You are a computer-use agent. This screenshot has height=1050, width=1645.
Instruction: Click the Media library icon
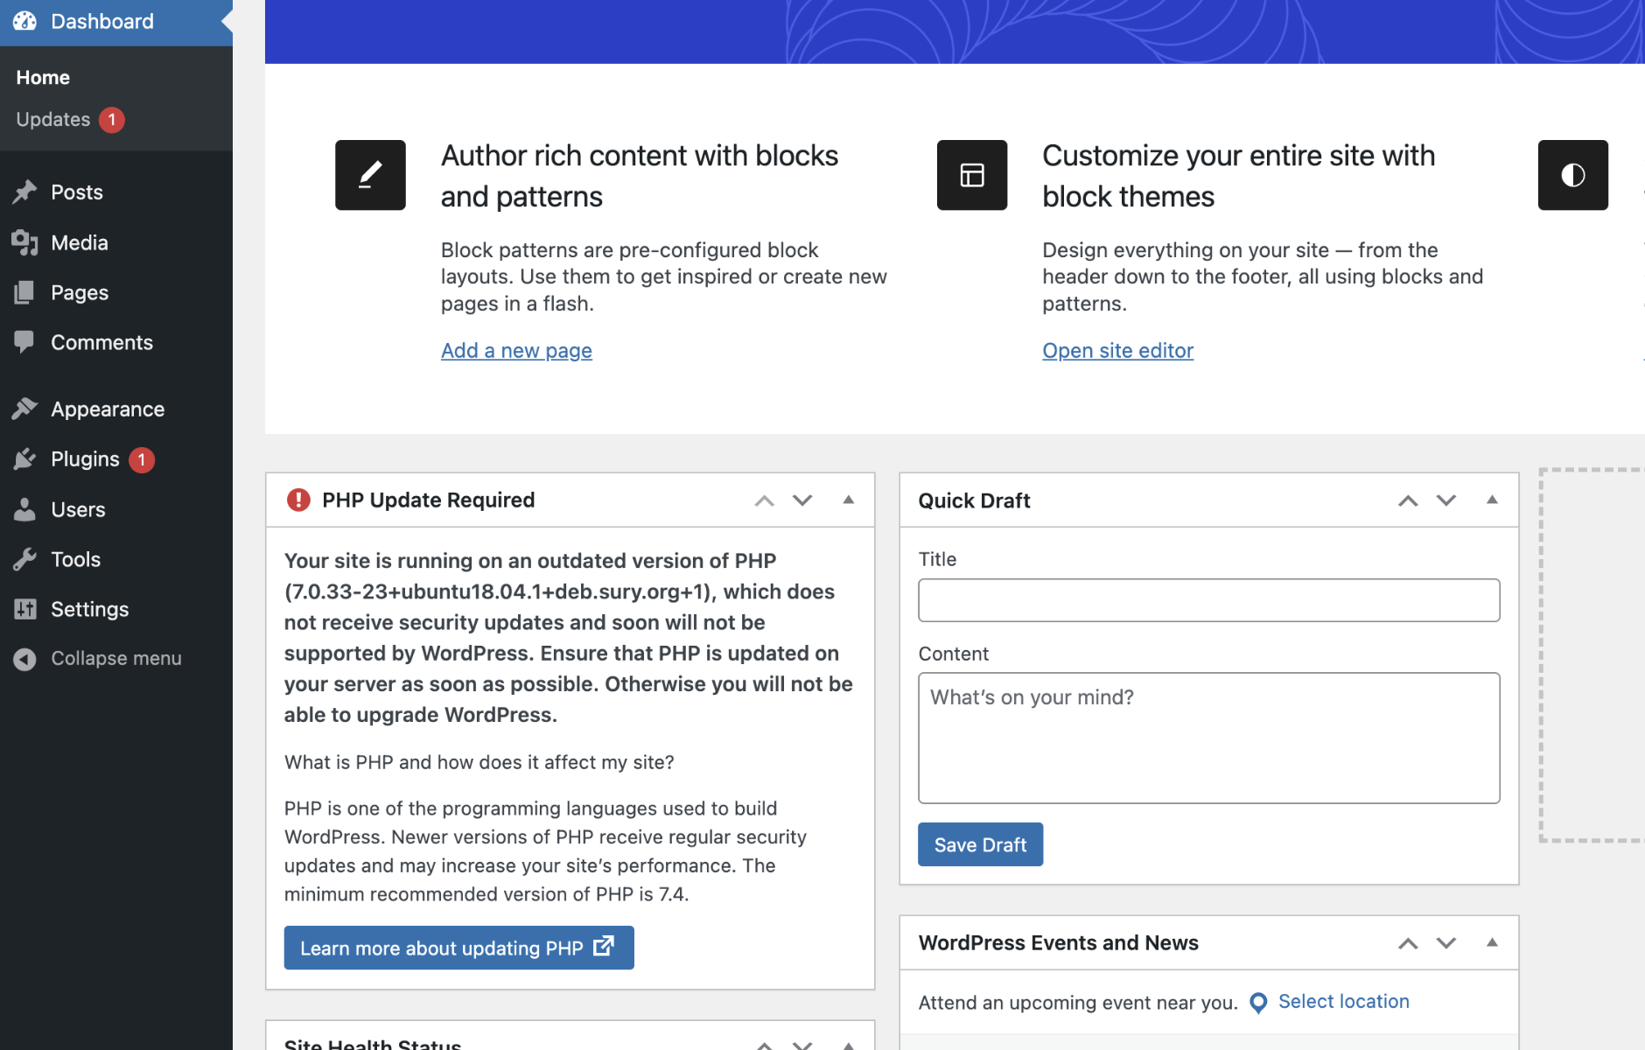click(x=24, y=242)
